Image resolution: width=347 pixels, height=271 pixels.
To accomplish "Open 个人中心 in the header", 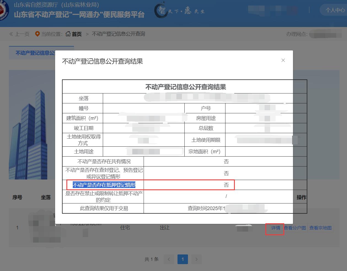I will pos(335,10).
